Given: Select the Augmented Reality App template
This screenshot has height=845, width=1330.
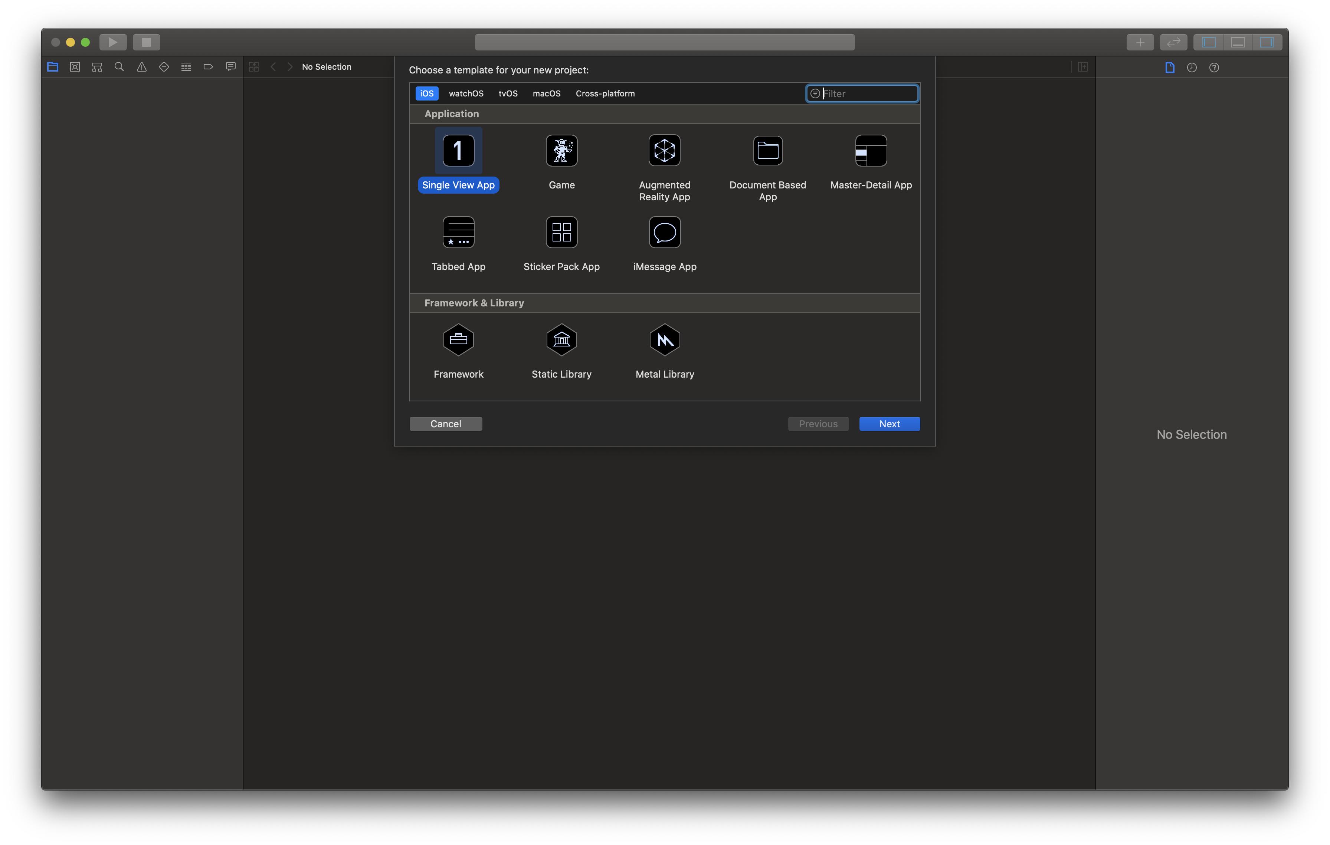Looking at the screenshot, I should coord(665,168).
